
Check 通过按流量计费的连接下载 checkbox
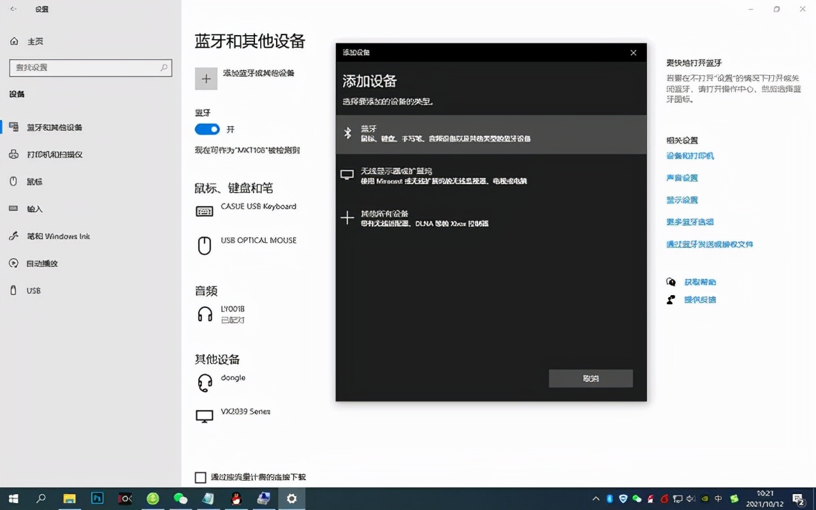(200, 477)
